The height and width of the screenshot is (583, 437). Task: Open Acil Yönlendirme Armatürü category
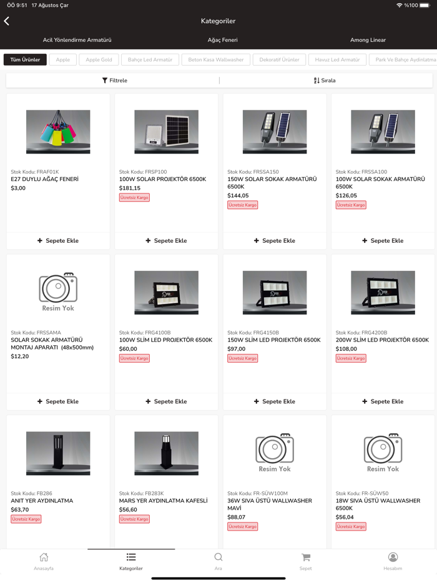77,40
